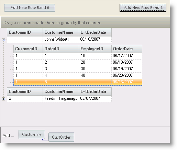Select the EmployeeID cell with value 10
Viewport: 177px width, 150px height.
click(x=95, y=56)
